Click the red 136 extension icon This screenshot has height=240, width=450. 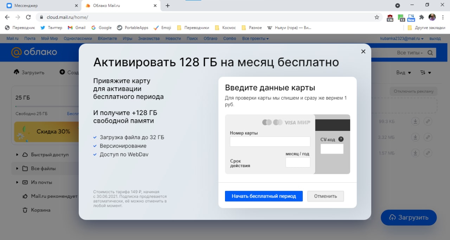[x=390, y=18]
